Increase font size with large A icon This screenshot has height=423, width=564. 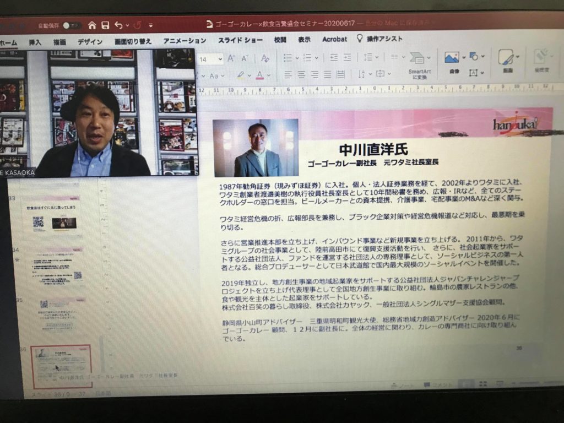coord(231,58)
